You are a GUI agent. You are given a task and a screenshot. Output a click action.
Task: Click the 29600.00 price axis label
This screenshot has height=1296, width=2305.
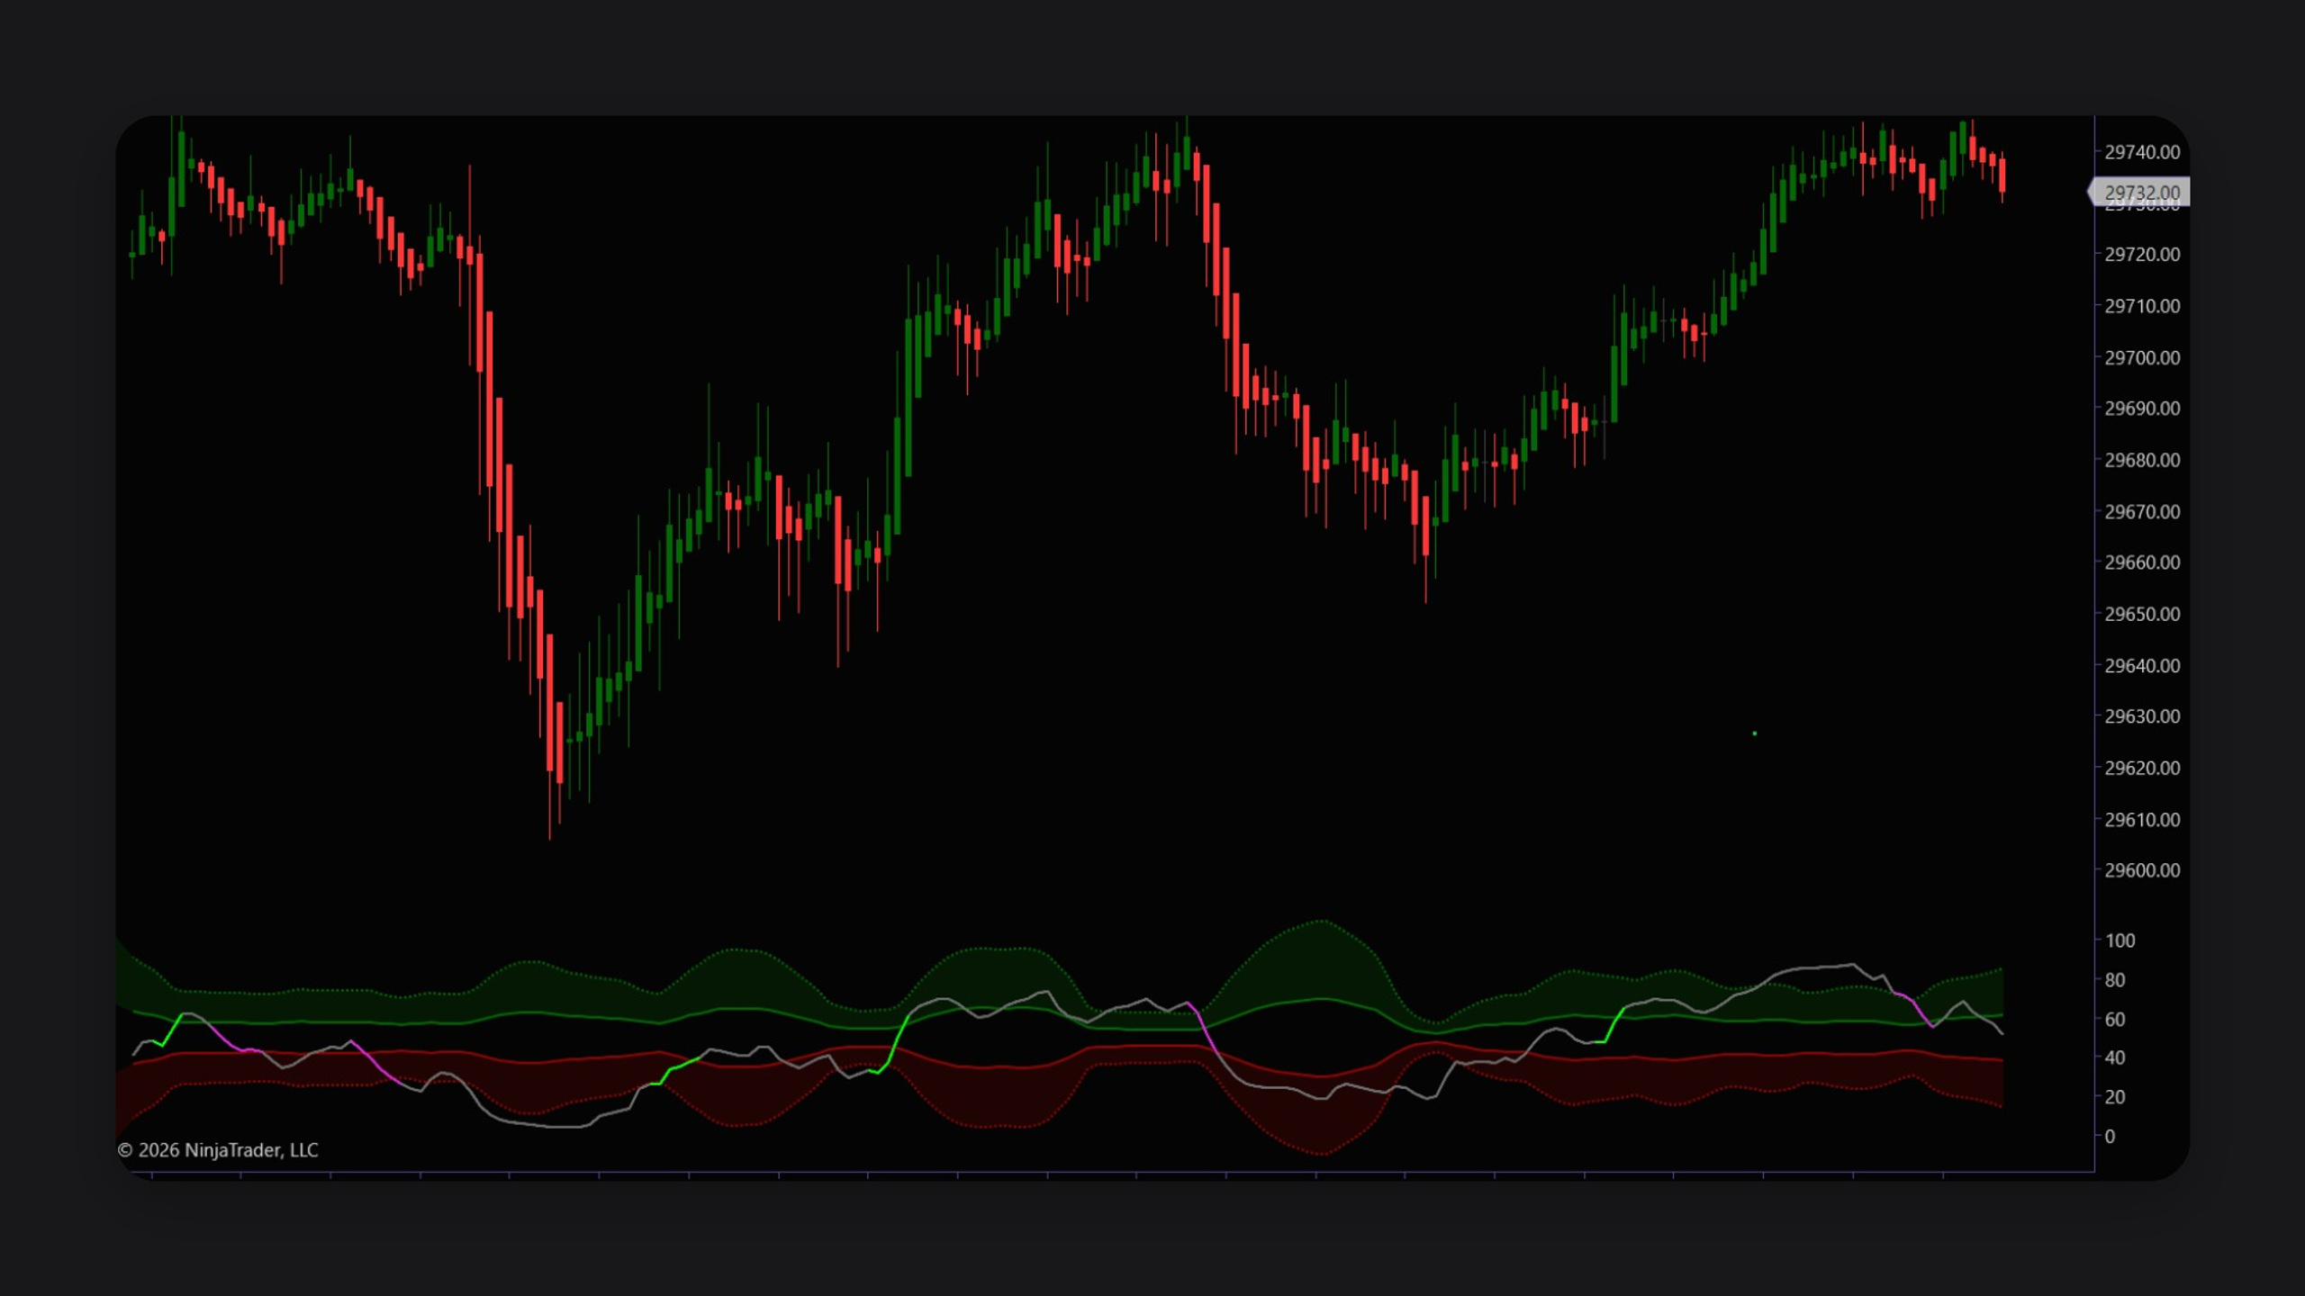pos(2142,870)
